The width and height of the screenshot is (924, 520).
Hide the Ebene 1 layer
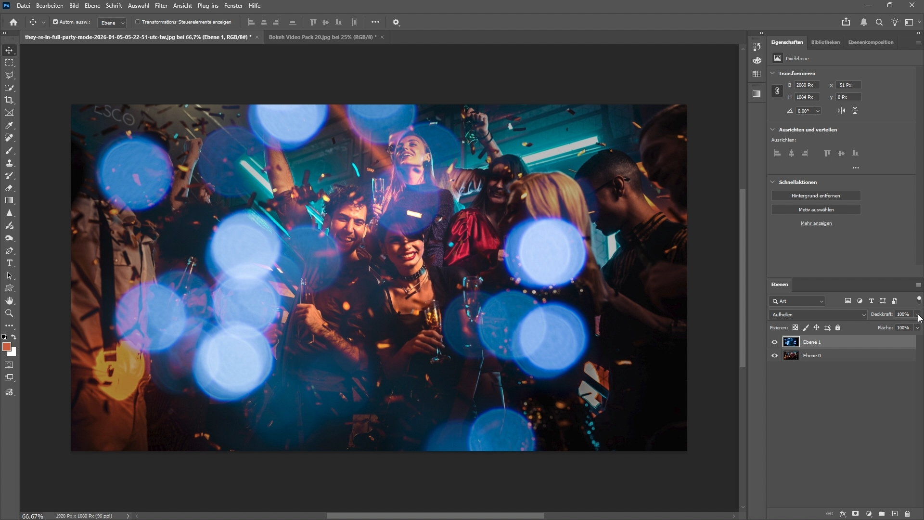[774, 342]
